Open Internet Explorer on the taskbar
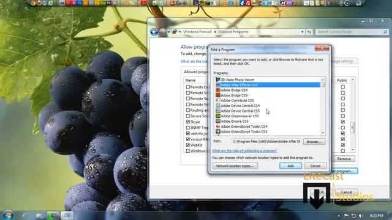This screenshot has width=392, height=220. point(24,215)
